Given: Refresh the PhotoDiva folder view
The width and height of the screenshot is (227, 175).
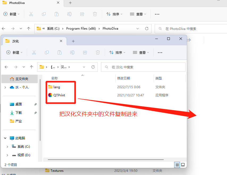Looking at the screenshot, I should (147, 29).
